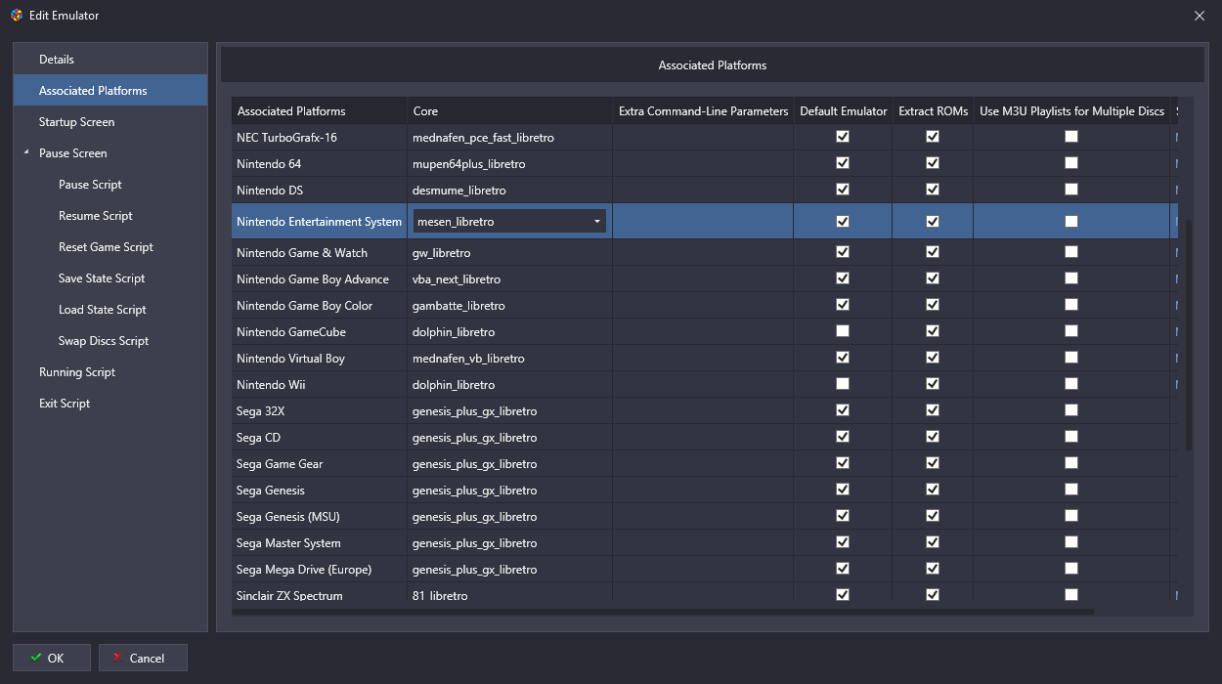Click the Extra Command-Line Parameters column header
The height and width of the screenshot is (684, 1222).
point(704,110)
